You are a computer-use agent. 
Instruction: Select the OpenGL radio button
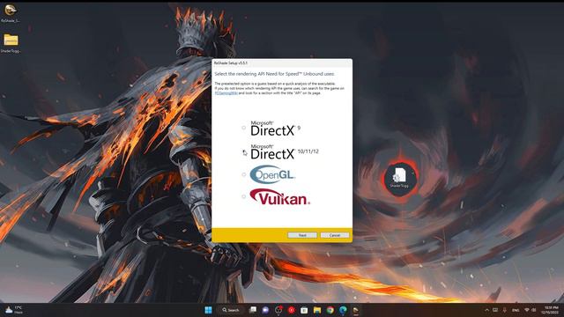pos(243,174)
